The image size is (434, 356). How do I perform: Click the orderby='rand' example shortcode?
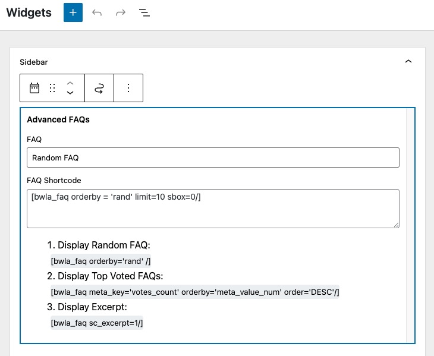point(100,261)
